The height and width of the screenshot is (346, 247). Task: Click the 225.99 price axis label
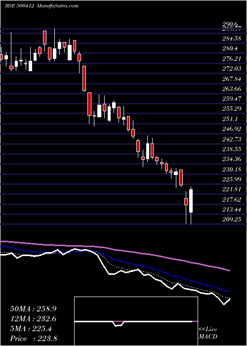pos(232,179)
